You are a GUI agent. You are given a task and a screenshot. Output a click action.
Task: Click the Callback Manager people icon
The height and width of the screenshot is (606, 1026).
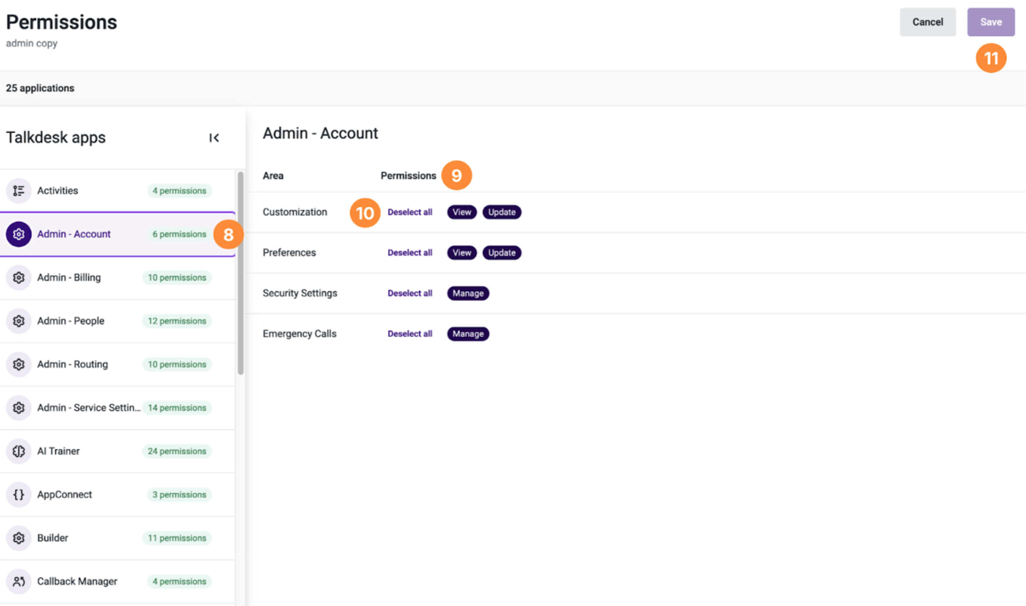(x=18, y=582)
